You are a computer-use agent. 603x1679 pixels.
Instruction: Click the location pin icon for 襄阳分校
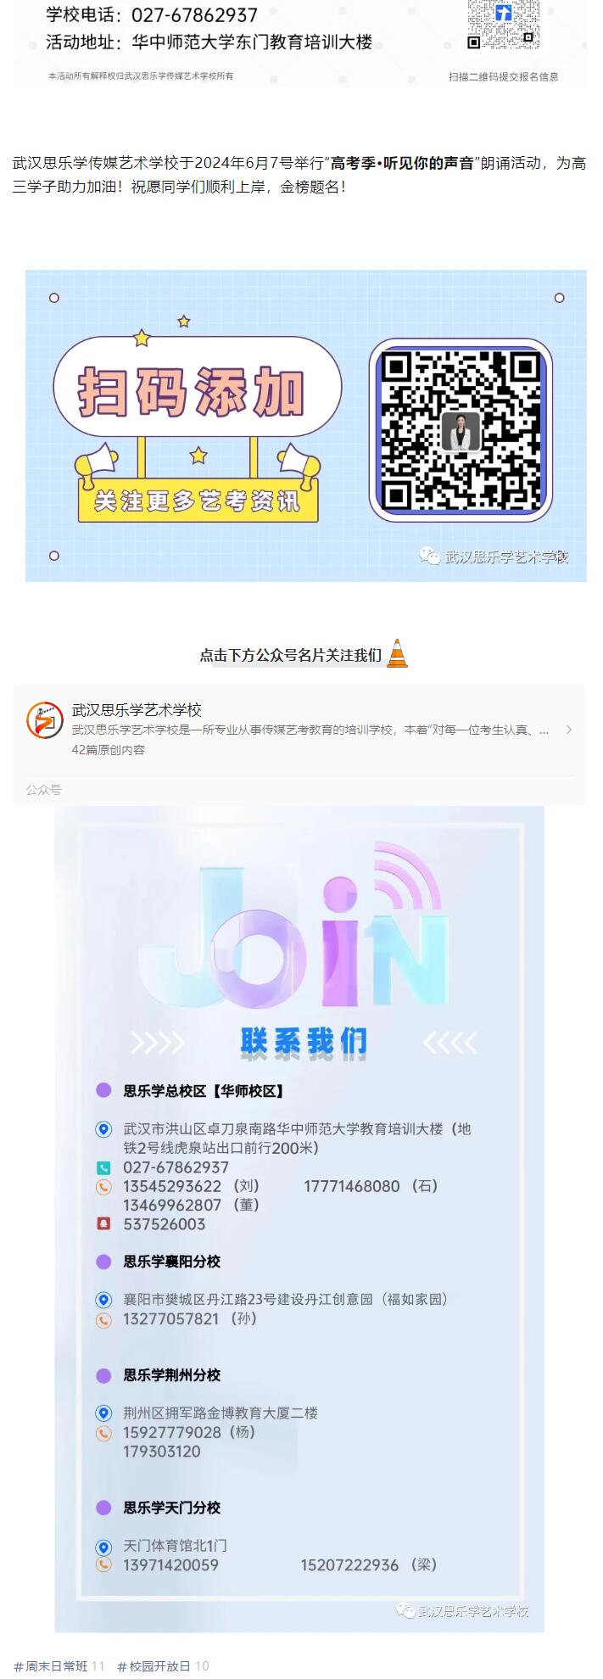[x=103, y=1300]
